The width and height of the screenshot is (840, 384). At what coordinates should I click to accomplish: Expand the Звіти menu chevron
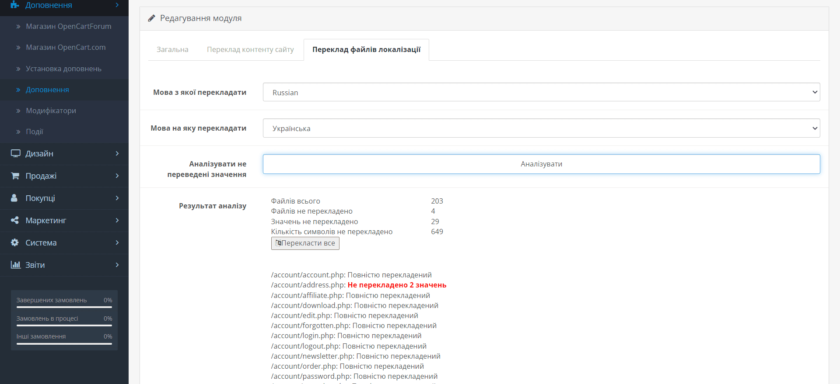(x=117, y=265)
